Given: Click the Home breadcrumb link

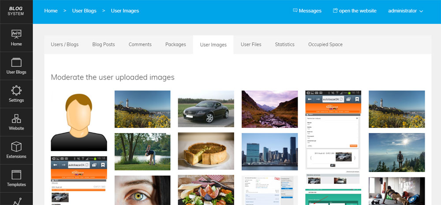Looking at the screenshot, I should [x=51, y=11].
